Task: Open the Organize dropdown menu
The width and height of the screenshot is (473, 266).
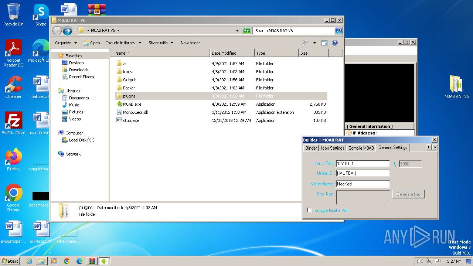Action: 66,43
